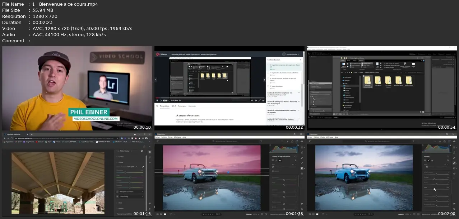Click the Udemy video progress bar
Screen dimensions: 459x219
[210, 98]
